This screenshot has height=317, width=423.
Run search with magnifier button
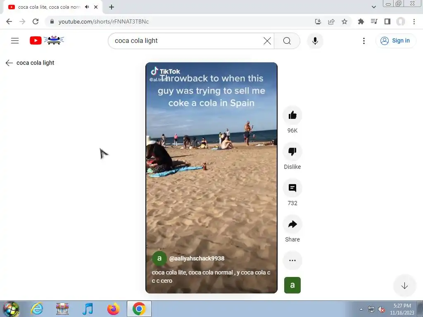pos(287,41)
